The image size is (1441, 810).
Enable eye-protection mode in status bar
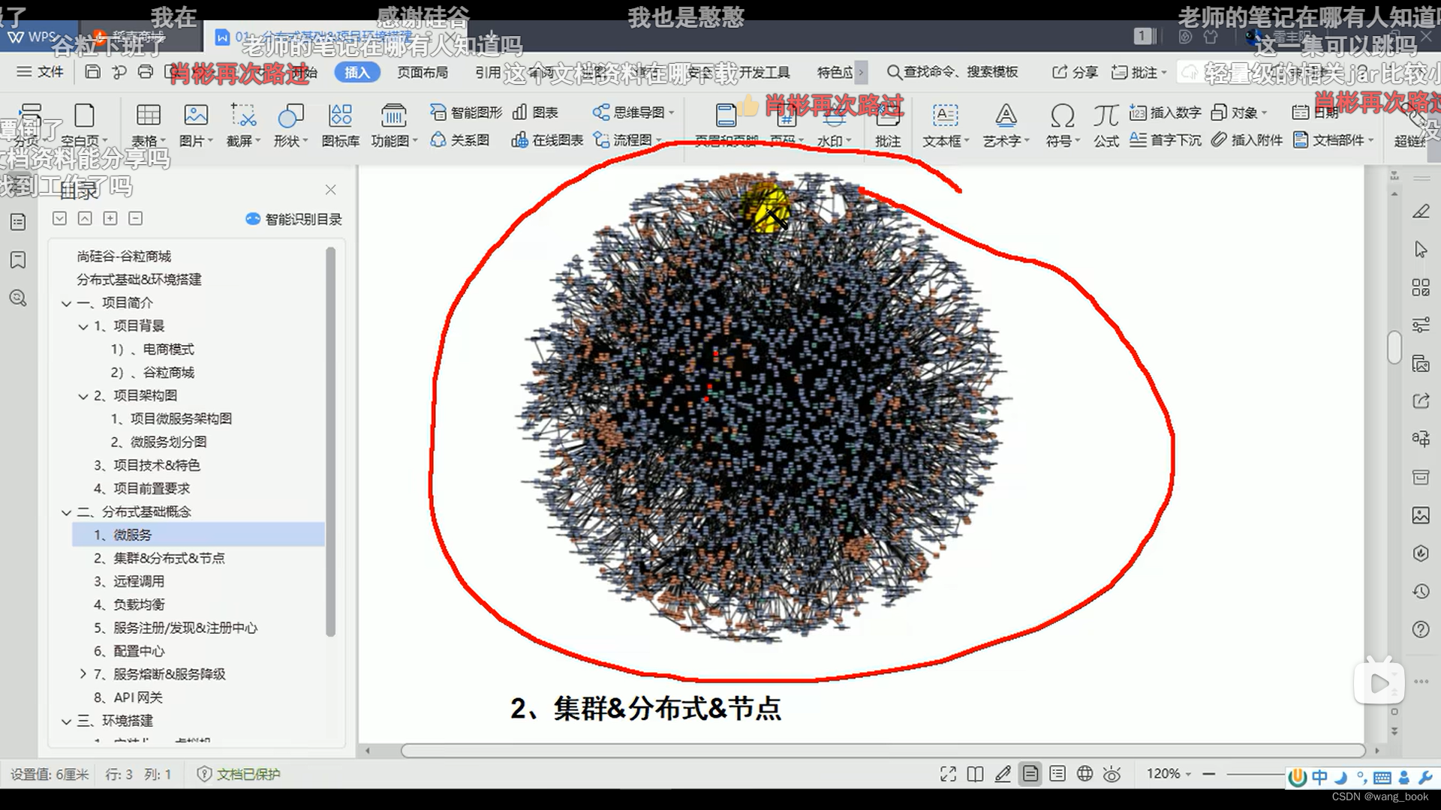point(1111,773)
